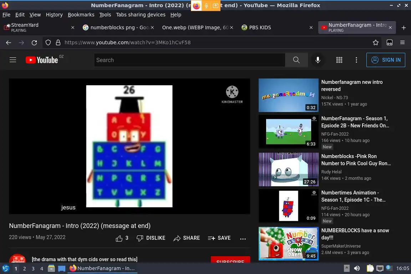Open the desktop start menu icon

(6, 268)
